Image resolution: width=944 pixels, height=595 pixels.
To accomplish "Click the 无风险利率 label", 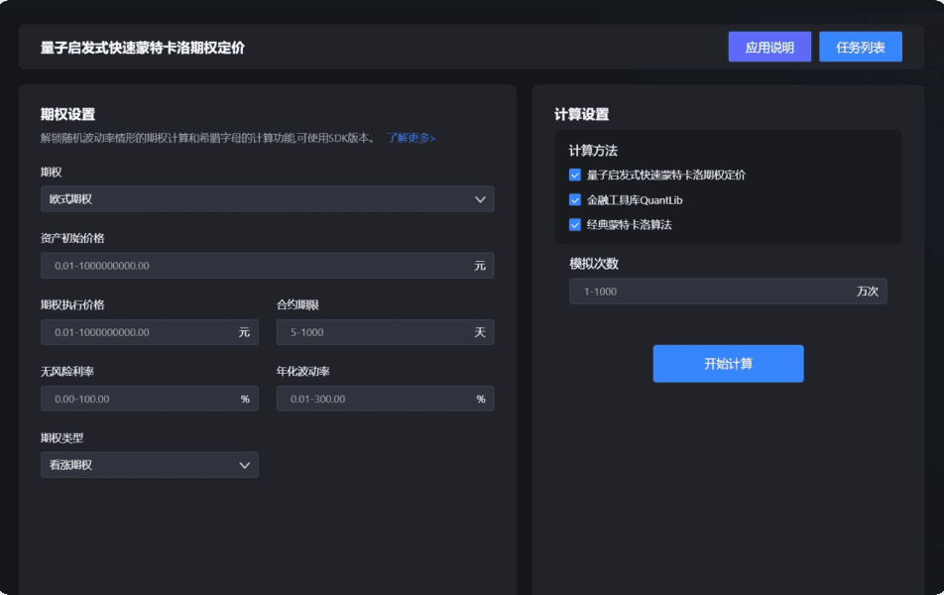I will tap(67, 372).
